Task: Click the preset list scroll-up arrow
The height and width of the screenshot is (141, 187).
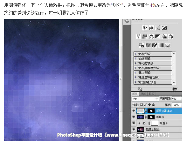Action: point(174,53)
